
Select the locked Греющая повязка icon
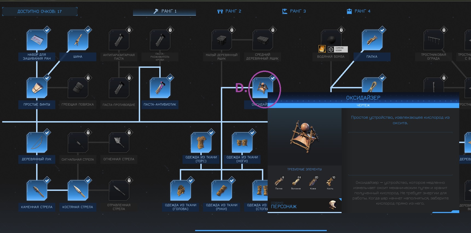point(78,88)
